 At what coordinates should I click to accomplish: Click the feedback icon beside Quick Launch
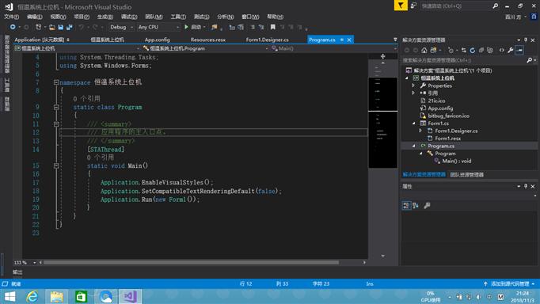[x=413, y=6]
